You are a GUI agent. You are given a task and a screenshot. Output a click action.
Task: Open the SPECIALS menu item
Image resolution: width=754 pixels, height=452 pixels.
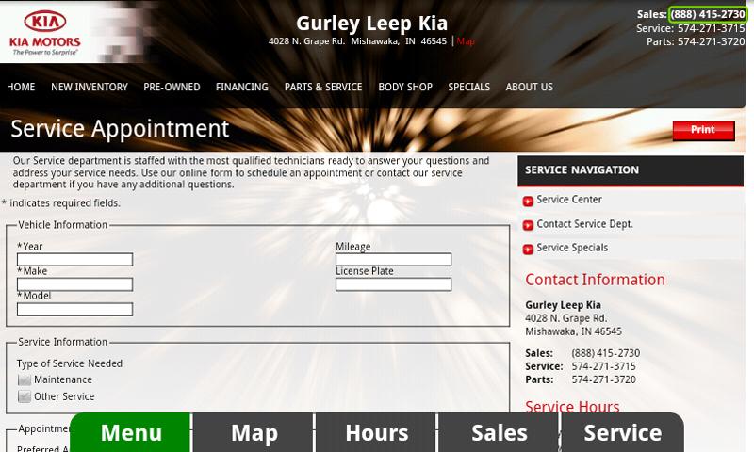coord(468,87)
